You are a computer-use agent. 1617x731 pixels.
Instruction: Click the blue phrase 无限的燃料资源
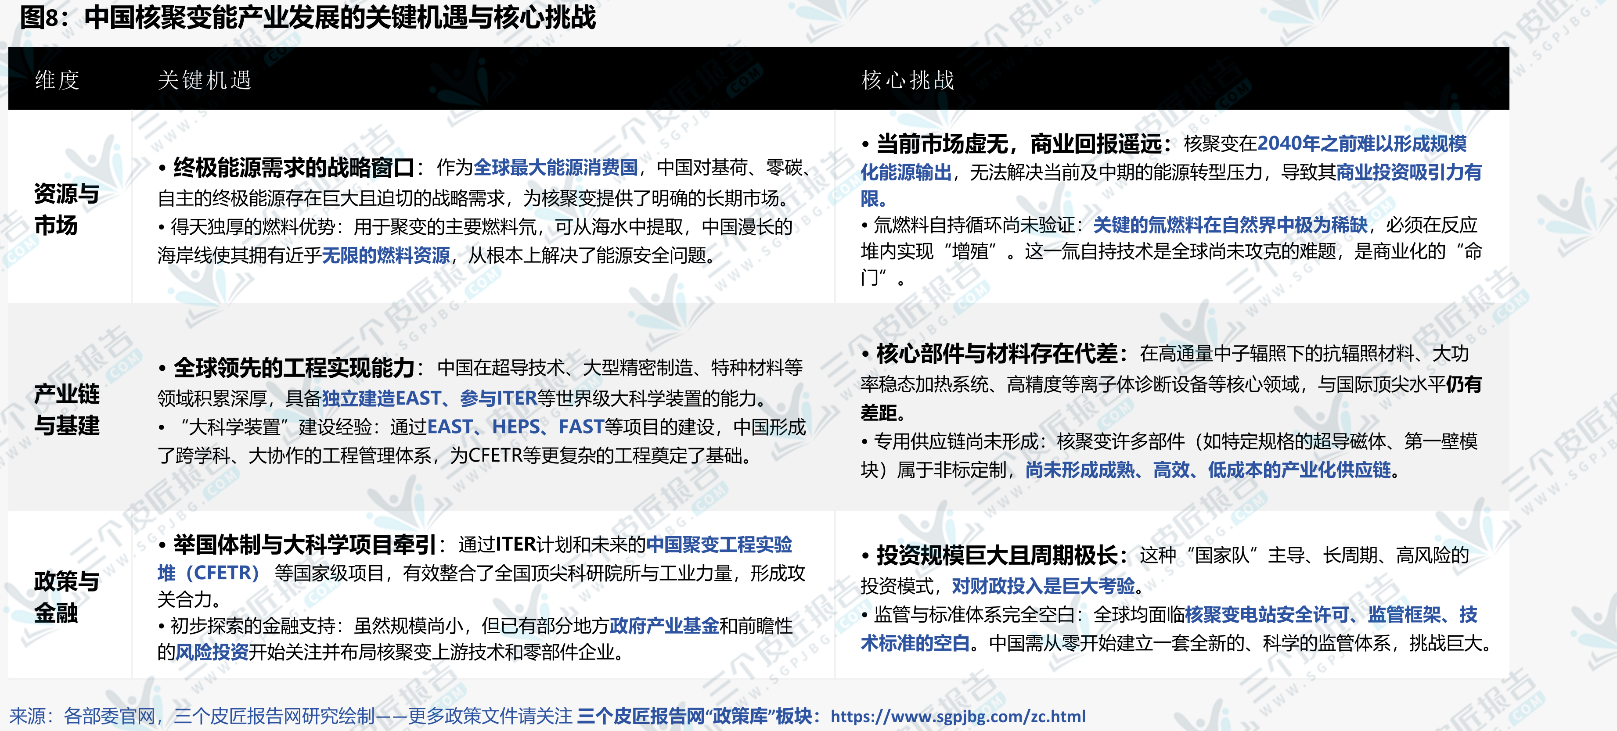click(386, 255)
